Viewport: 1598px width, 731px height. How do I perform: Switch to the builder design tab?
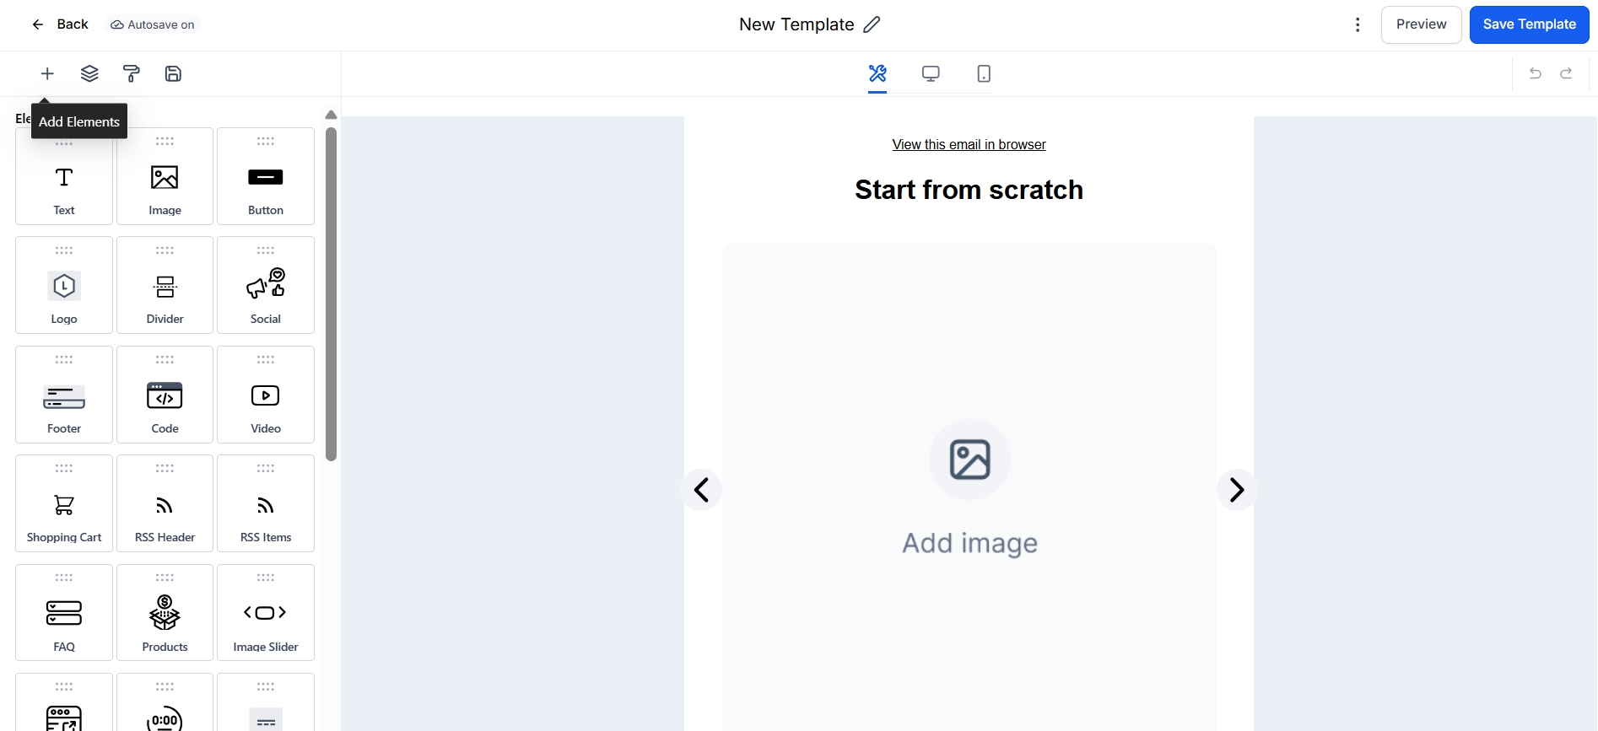click(877, 74)
